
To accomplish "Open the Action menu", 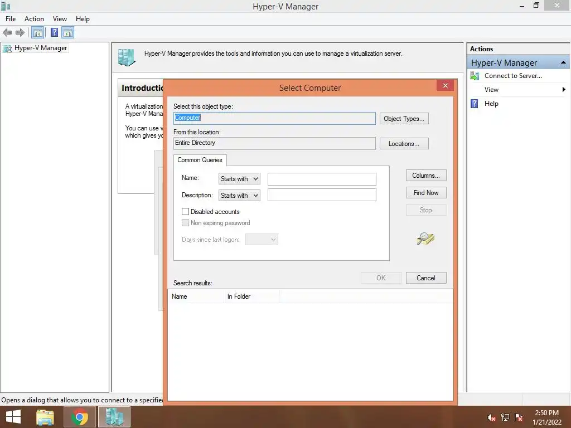I will click(34, 19).
